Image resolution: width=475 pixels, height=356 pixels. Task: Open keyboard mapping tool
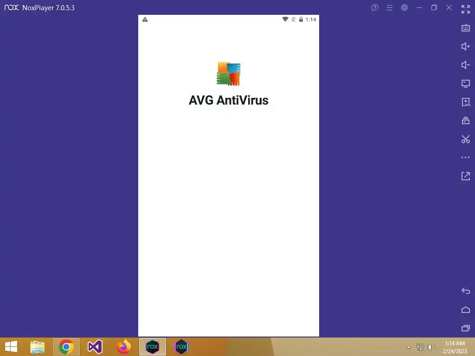466,28
